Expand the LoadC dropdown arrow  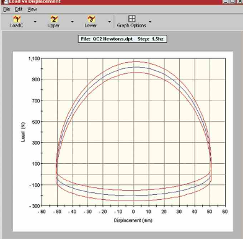coord(35,22)
